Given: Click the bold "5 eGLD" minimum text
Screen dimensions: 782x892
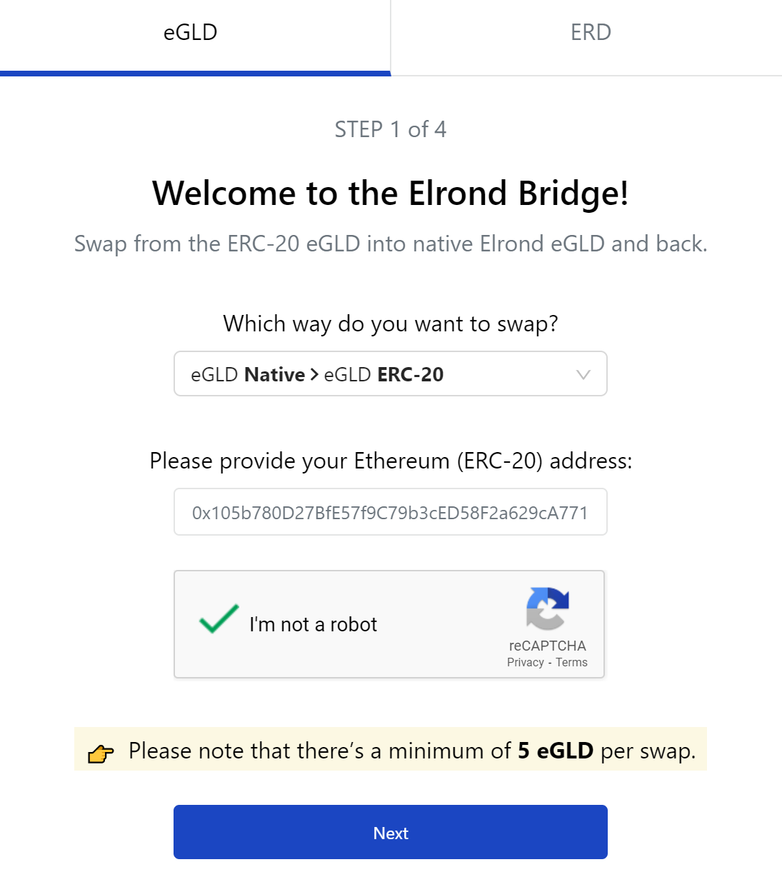Looking at the screenshot, I should click(556, 751).
